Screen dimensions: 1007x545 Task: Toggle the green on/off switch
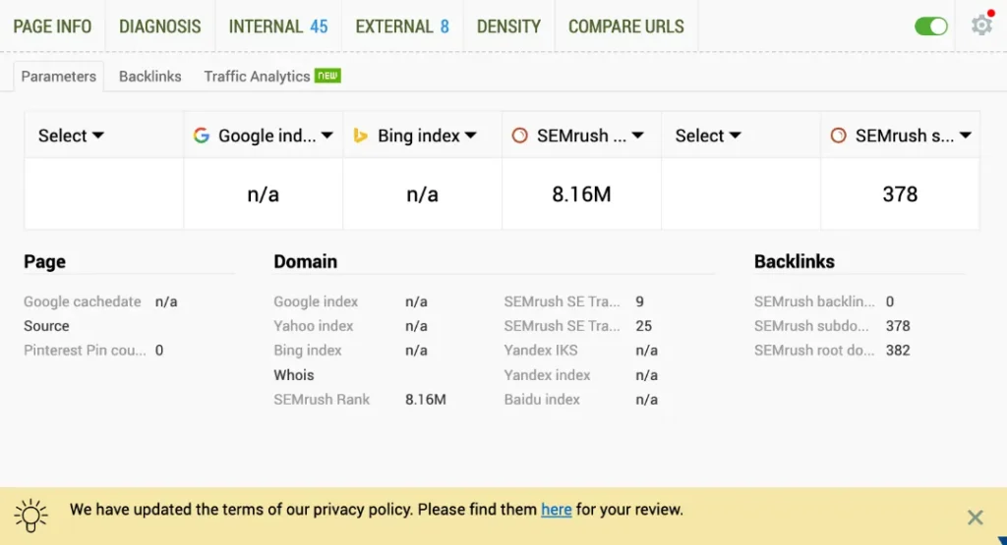pos(931,27)
